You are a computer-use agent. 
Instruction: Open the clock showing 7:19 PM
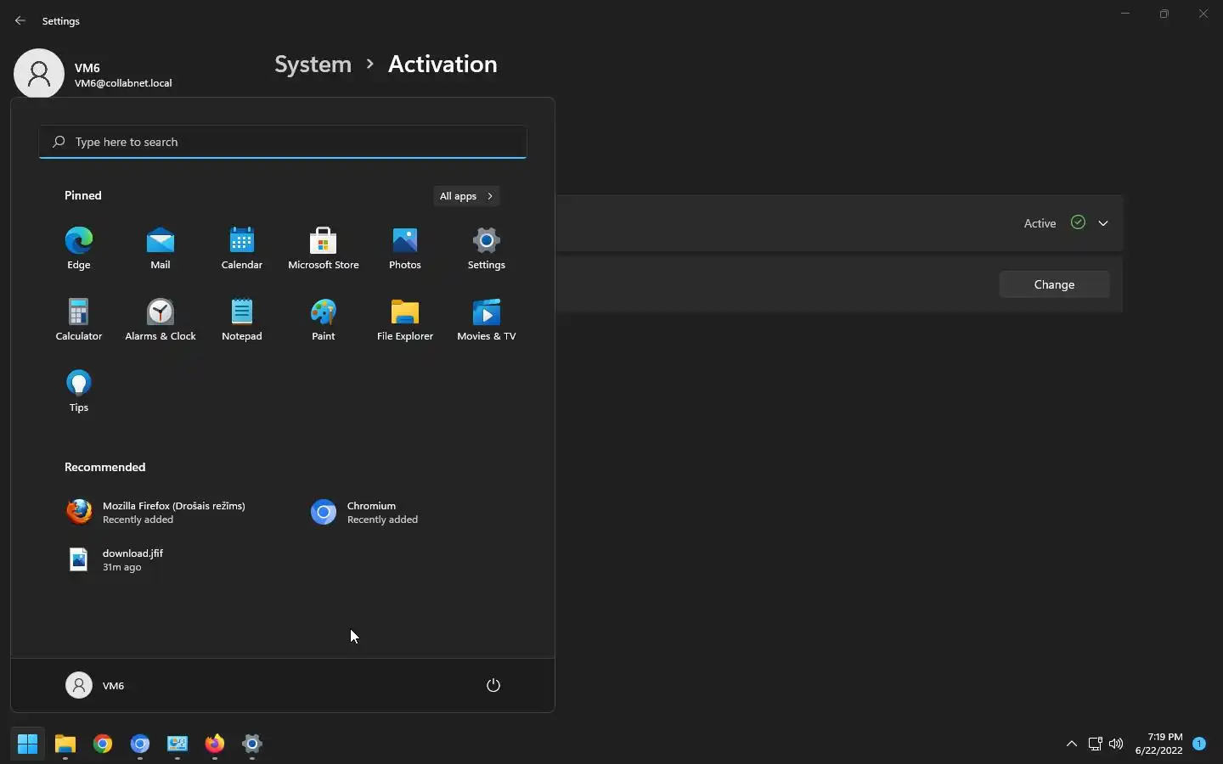[x=1158, y=744]
